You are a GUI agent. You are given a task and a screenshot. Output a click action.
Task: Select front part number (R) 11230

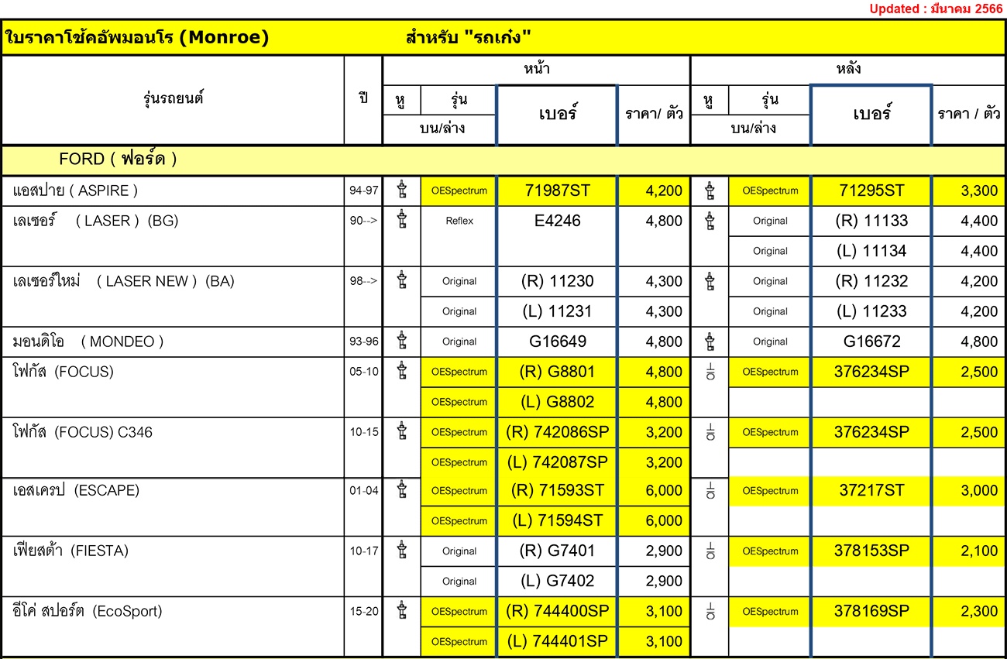[x=557, y=281]
